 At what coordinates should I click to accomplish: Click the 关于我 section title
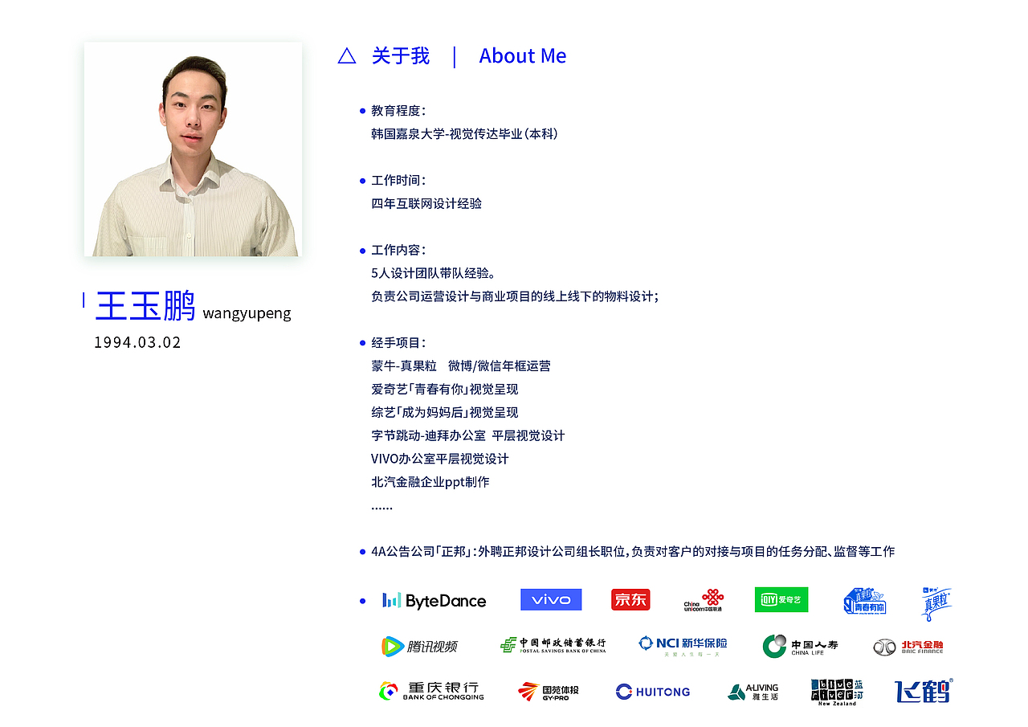coord(399,55)
